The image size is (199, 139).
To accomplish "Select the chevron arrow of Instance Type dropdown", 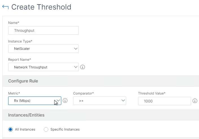I will (76, 49).
